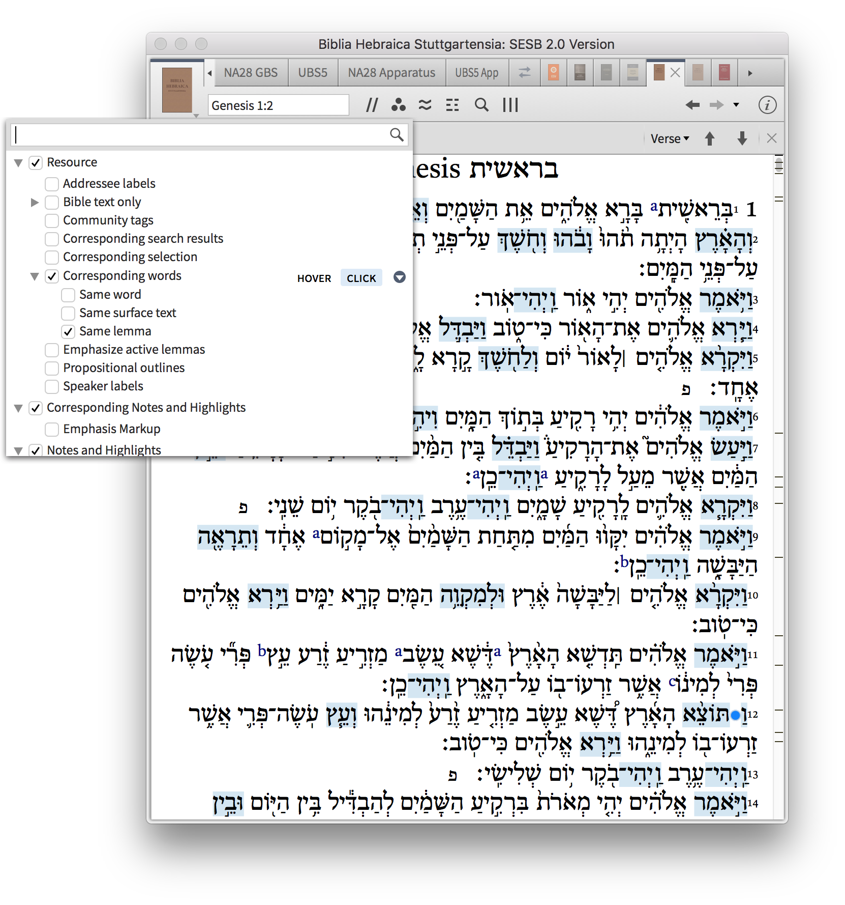This screenshot has width=845, height=905.
Task: Switch to the NA28 Apparatus tab
Action: [x=391, y=73]
